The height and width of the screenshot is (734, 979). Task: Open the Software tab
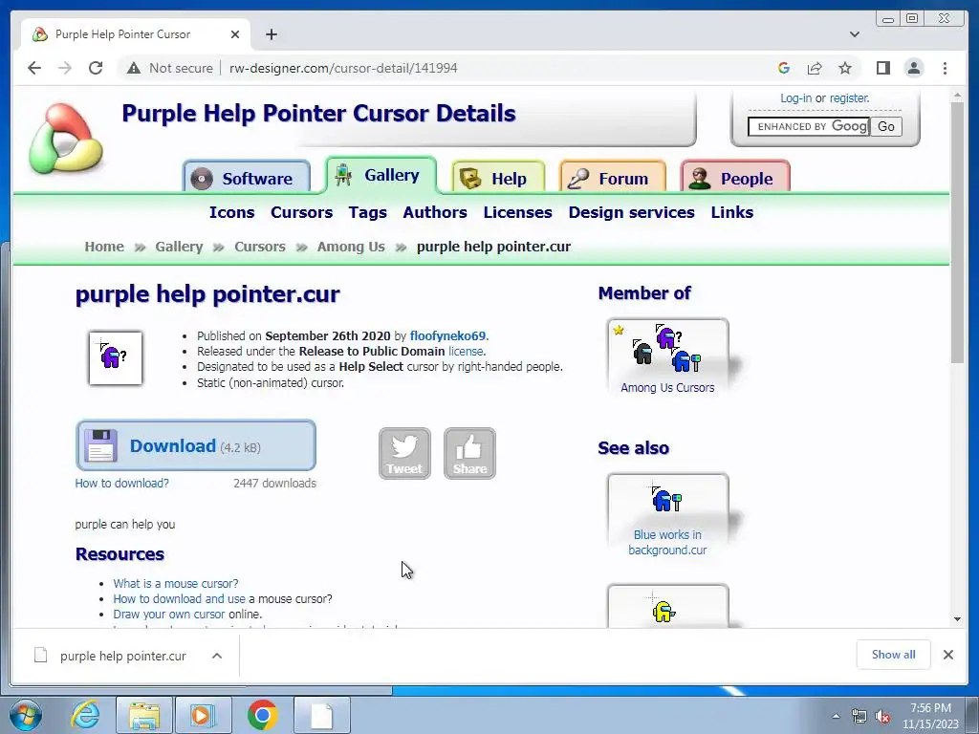247,178
